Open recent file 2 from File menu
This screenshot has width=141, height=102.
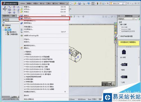coord(45,54)
